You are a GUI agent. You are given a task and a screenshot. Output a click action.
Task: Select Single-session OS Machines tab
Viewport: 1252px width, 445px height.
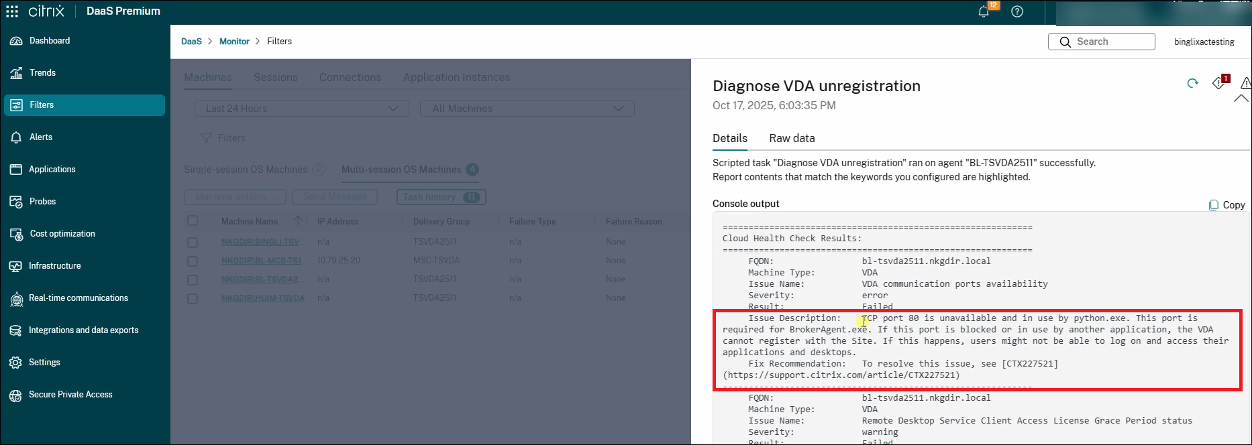tap(254, 170)
